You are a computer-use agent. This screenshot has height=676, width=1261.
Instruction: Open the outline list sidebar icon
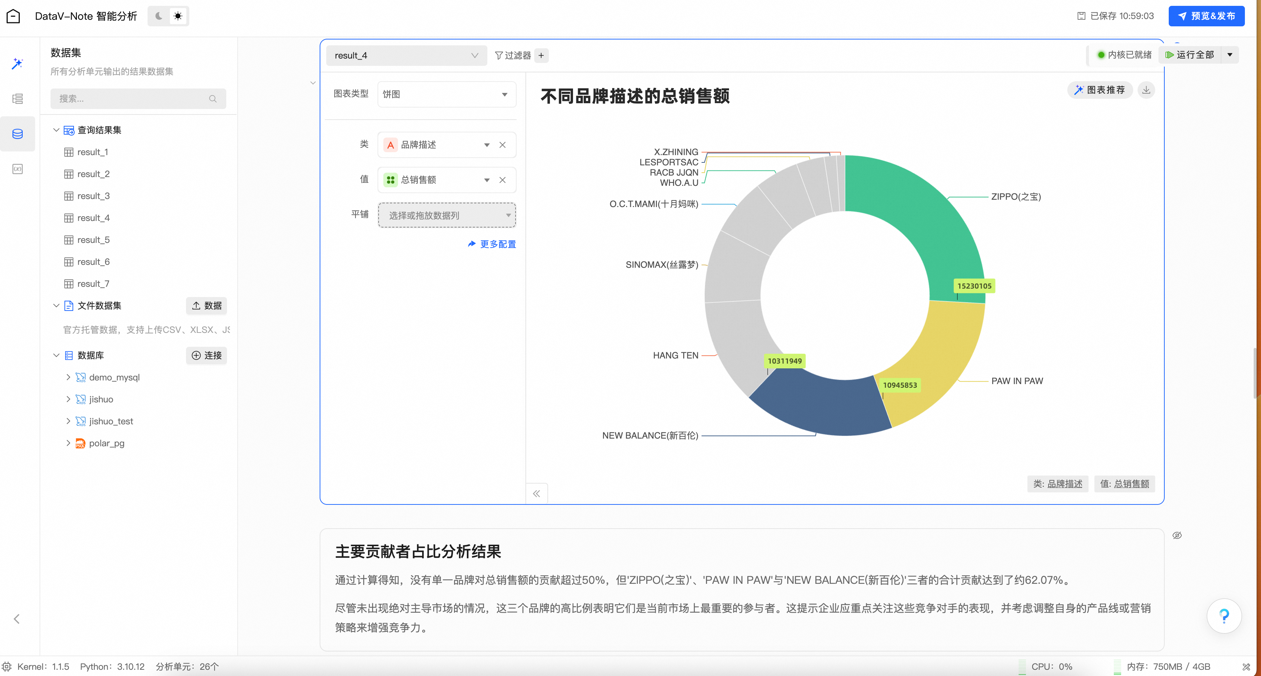(x=18, y=99)
